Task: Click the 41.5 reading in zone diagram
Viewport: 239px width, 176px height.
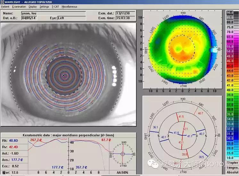Action: click(x=181, y=117)
